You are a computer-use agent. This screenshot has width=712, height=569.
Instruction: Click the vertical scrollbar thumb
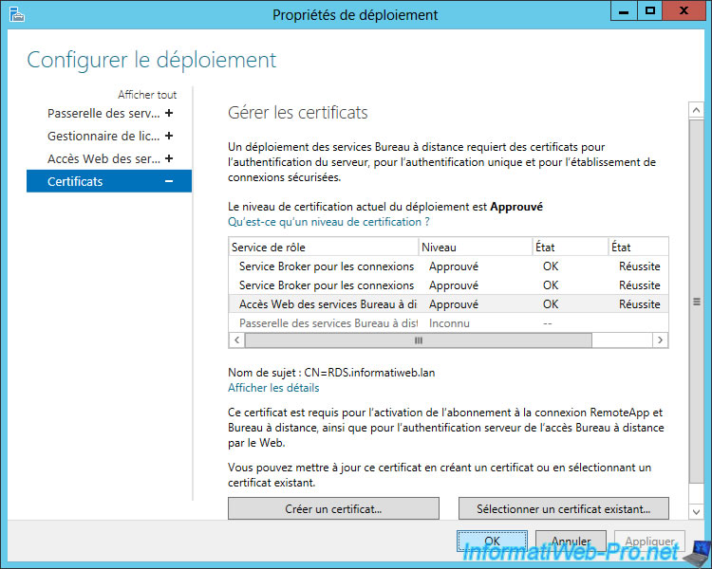(696, 302)
